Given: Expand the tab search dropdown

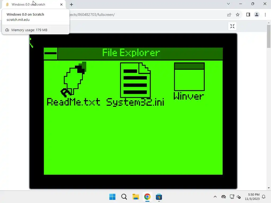Looking at the screenshot, I should click(x=228, y=4).
